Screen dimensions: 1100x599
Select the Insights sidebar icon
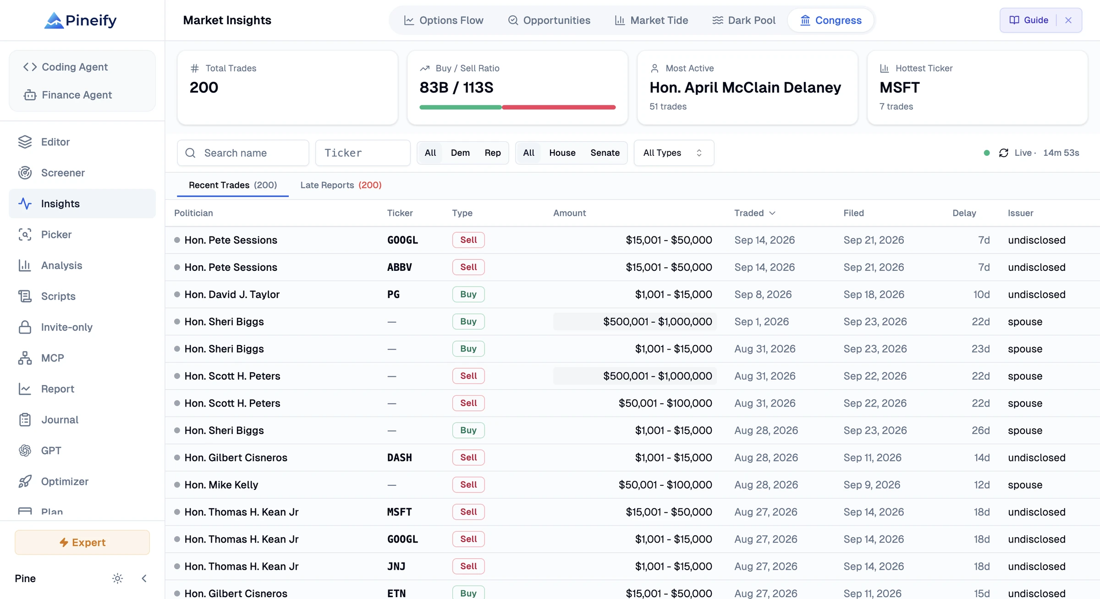pos(25,203)
